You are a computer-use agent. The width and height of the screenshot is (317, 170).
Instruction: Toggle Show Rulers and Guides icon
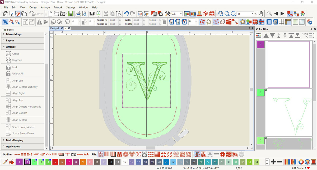point(288,22)
